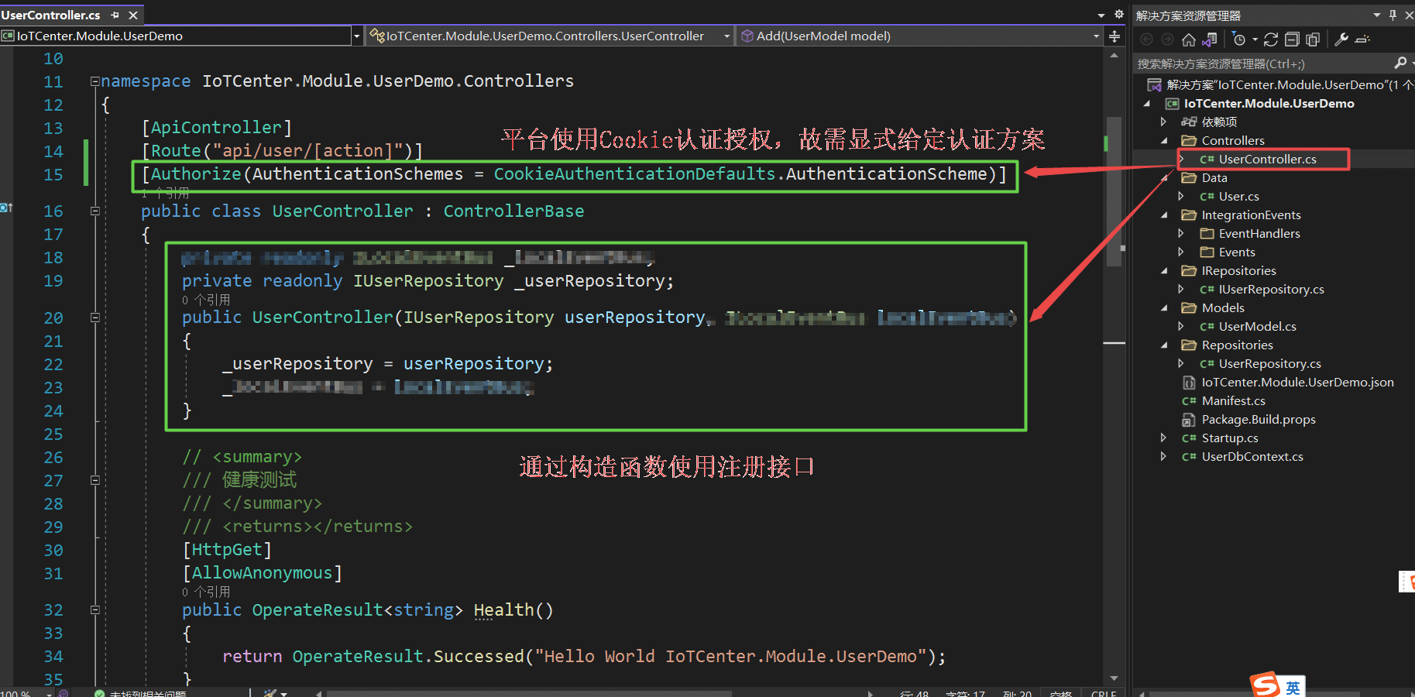Open Startup.cs in Solution Explorer
Viewport: 1415px width, 697px height.
(1229, 438)
